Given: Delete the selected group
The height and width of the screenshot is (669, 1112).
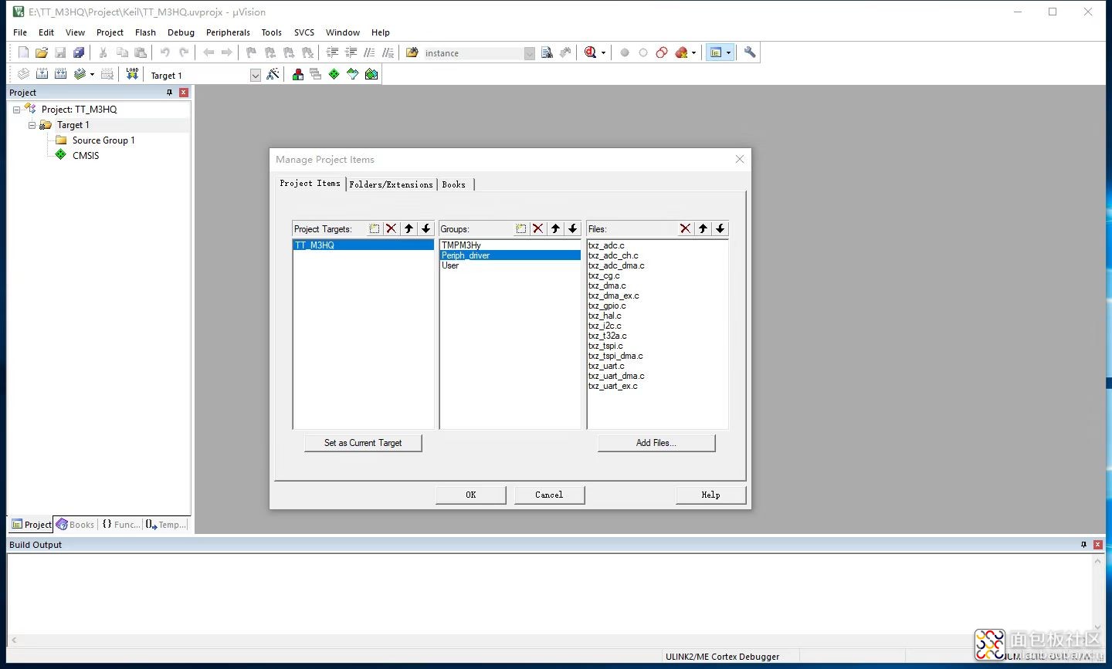Looking at the screenshot, I should [x=538, y=228].
